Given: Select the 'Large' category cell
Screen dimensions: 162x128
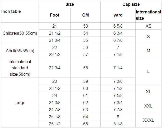Looking at the screenshot, I should click(20, 103).
